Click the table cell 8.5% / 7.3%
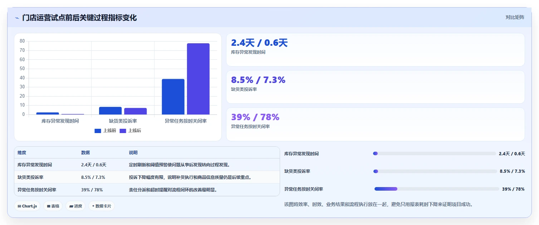This screenshot has height=225, width=539. tap(93, 177)
